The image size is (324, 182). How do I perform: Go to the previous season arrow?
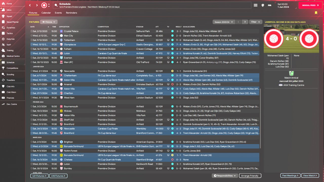(x=238, y=22)
